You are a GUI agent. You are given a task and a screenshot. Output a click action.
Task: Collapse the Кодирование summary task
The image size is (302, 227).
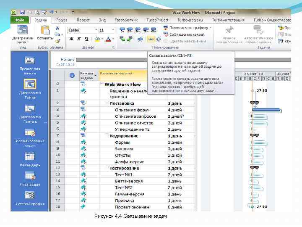pos(107,135)
